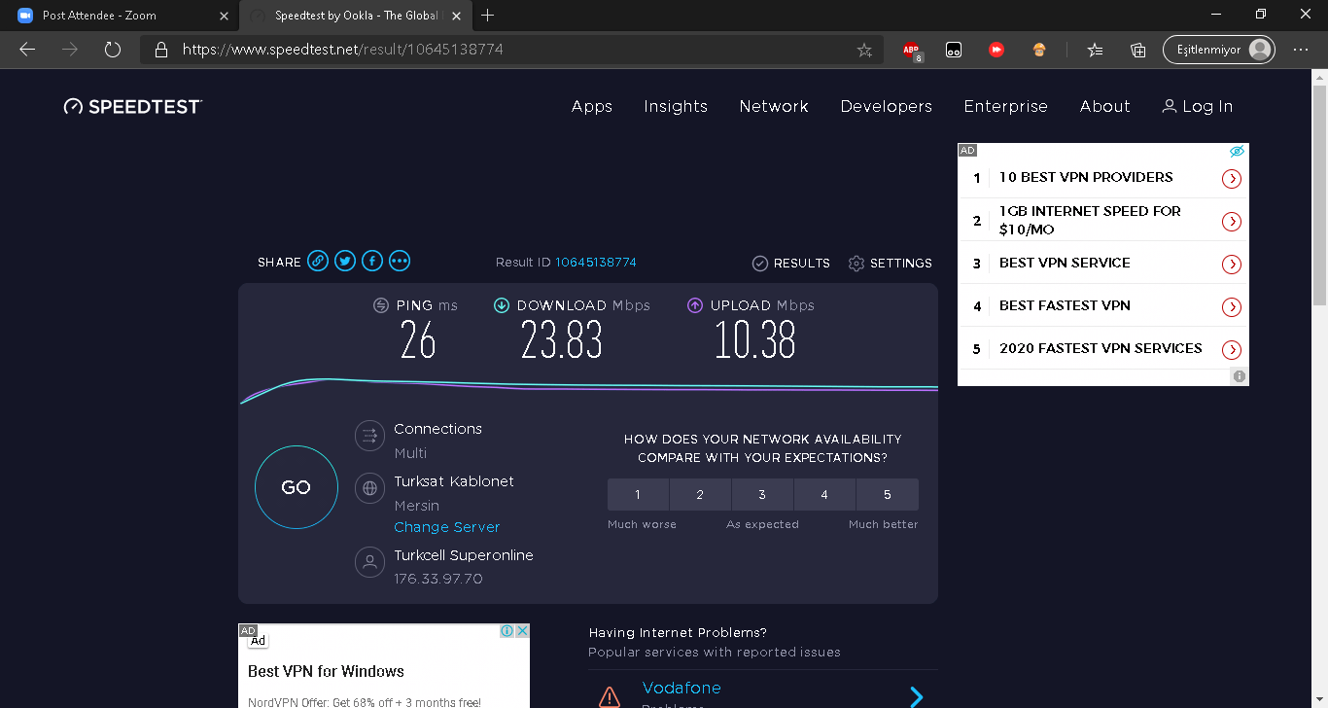This screenshot has height=708, width=1328.
Task: Open the arrow for 10 Best VPN Providers
Action: coord(1232,178)
